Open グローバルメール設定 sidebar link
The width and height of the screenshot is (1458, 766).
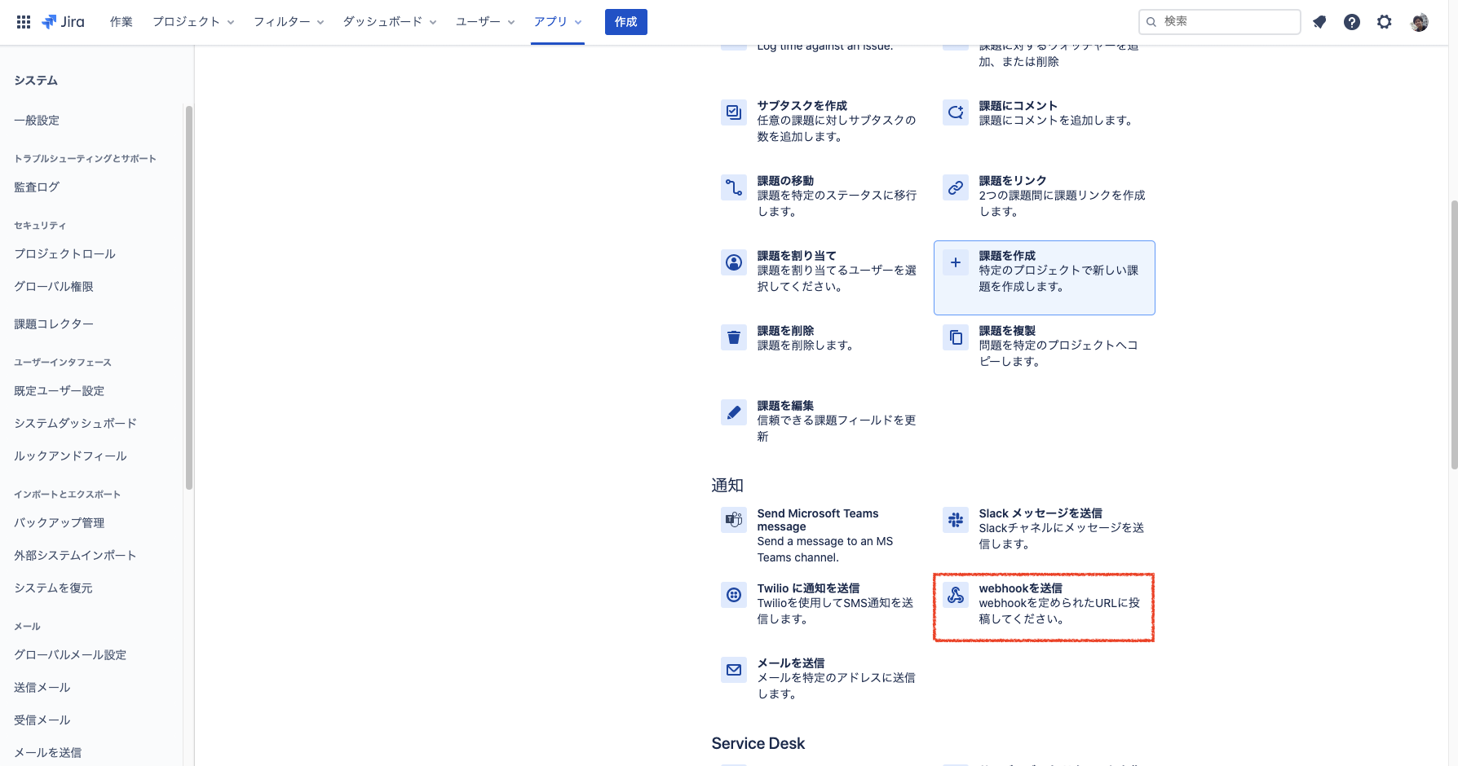70,655
